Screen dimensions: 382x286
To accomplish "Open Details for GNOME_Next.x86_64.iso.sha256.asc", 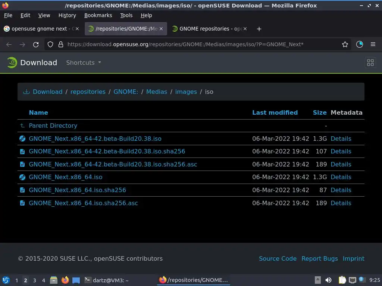I will coord(341,203).
